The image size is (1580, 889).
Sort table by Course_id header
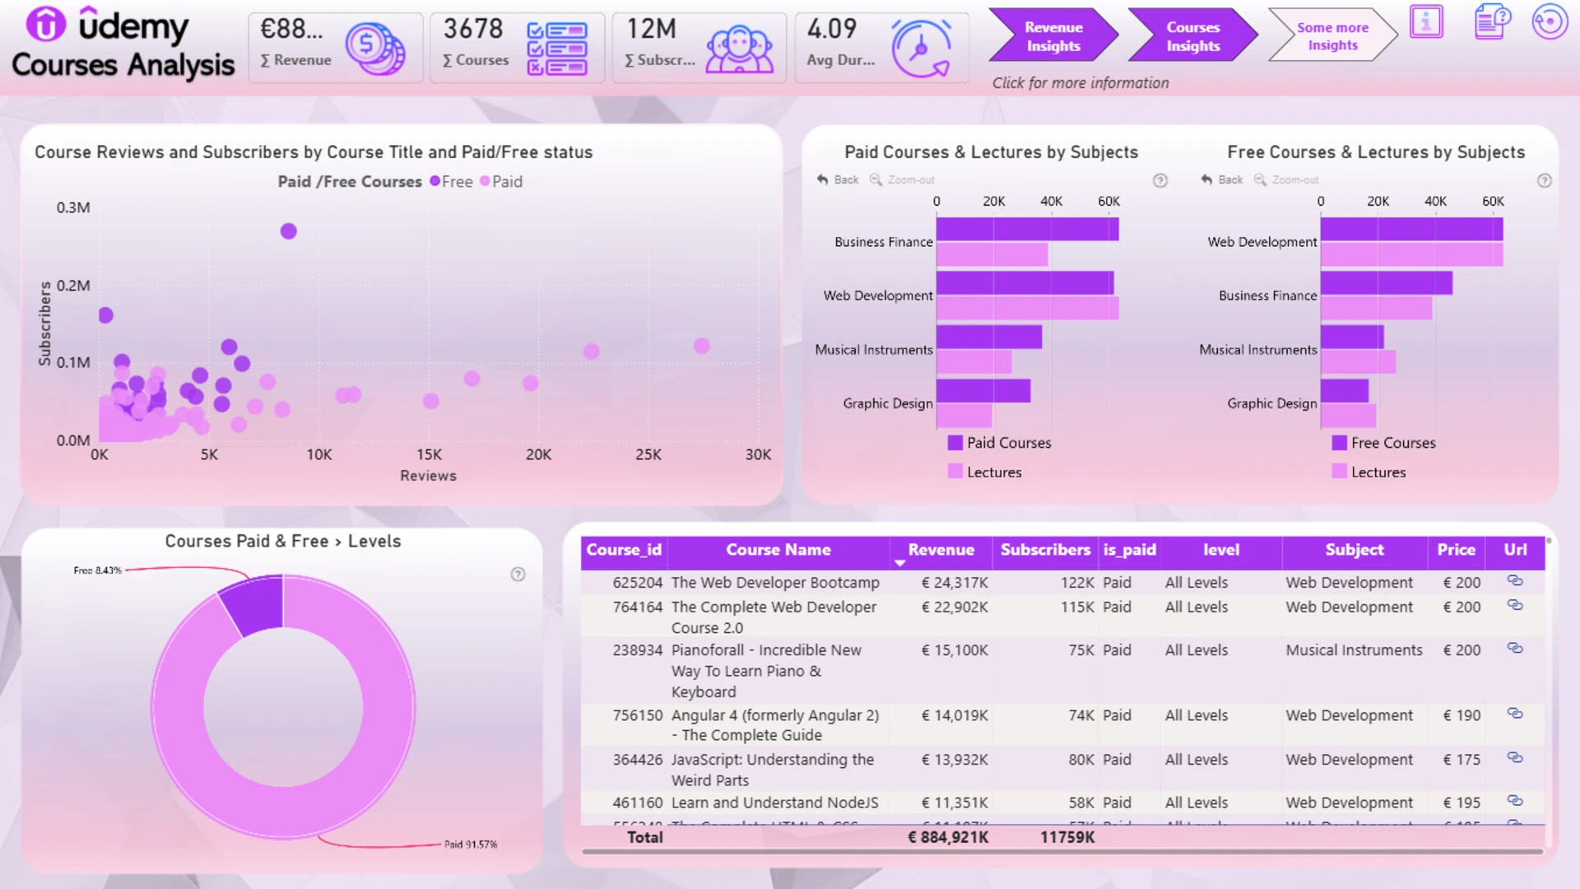(x=624, y=550)
